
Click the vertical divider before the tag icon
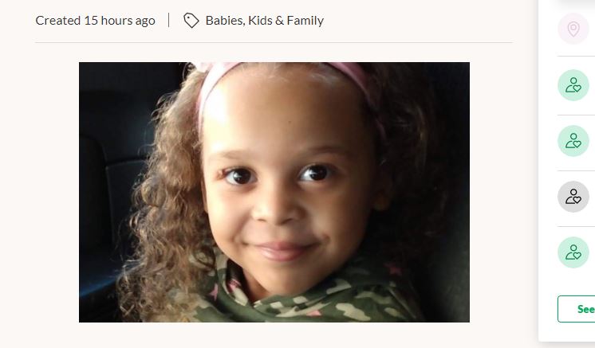pos(169,21)
